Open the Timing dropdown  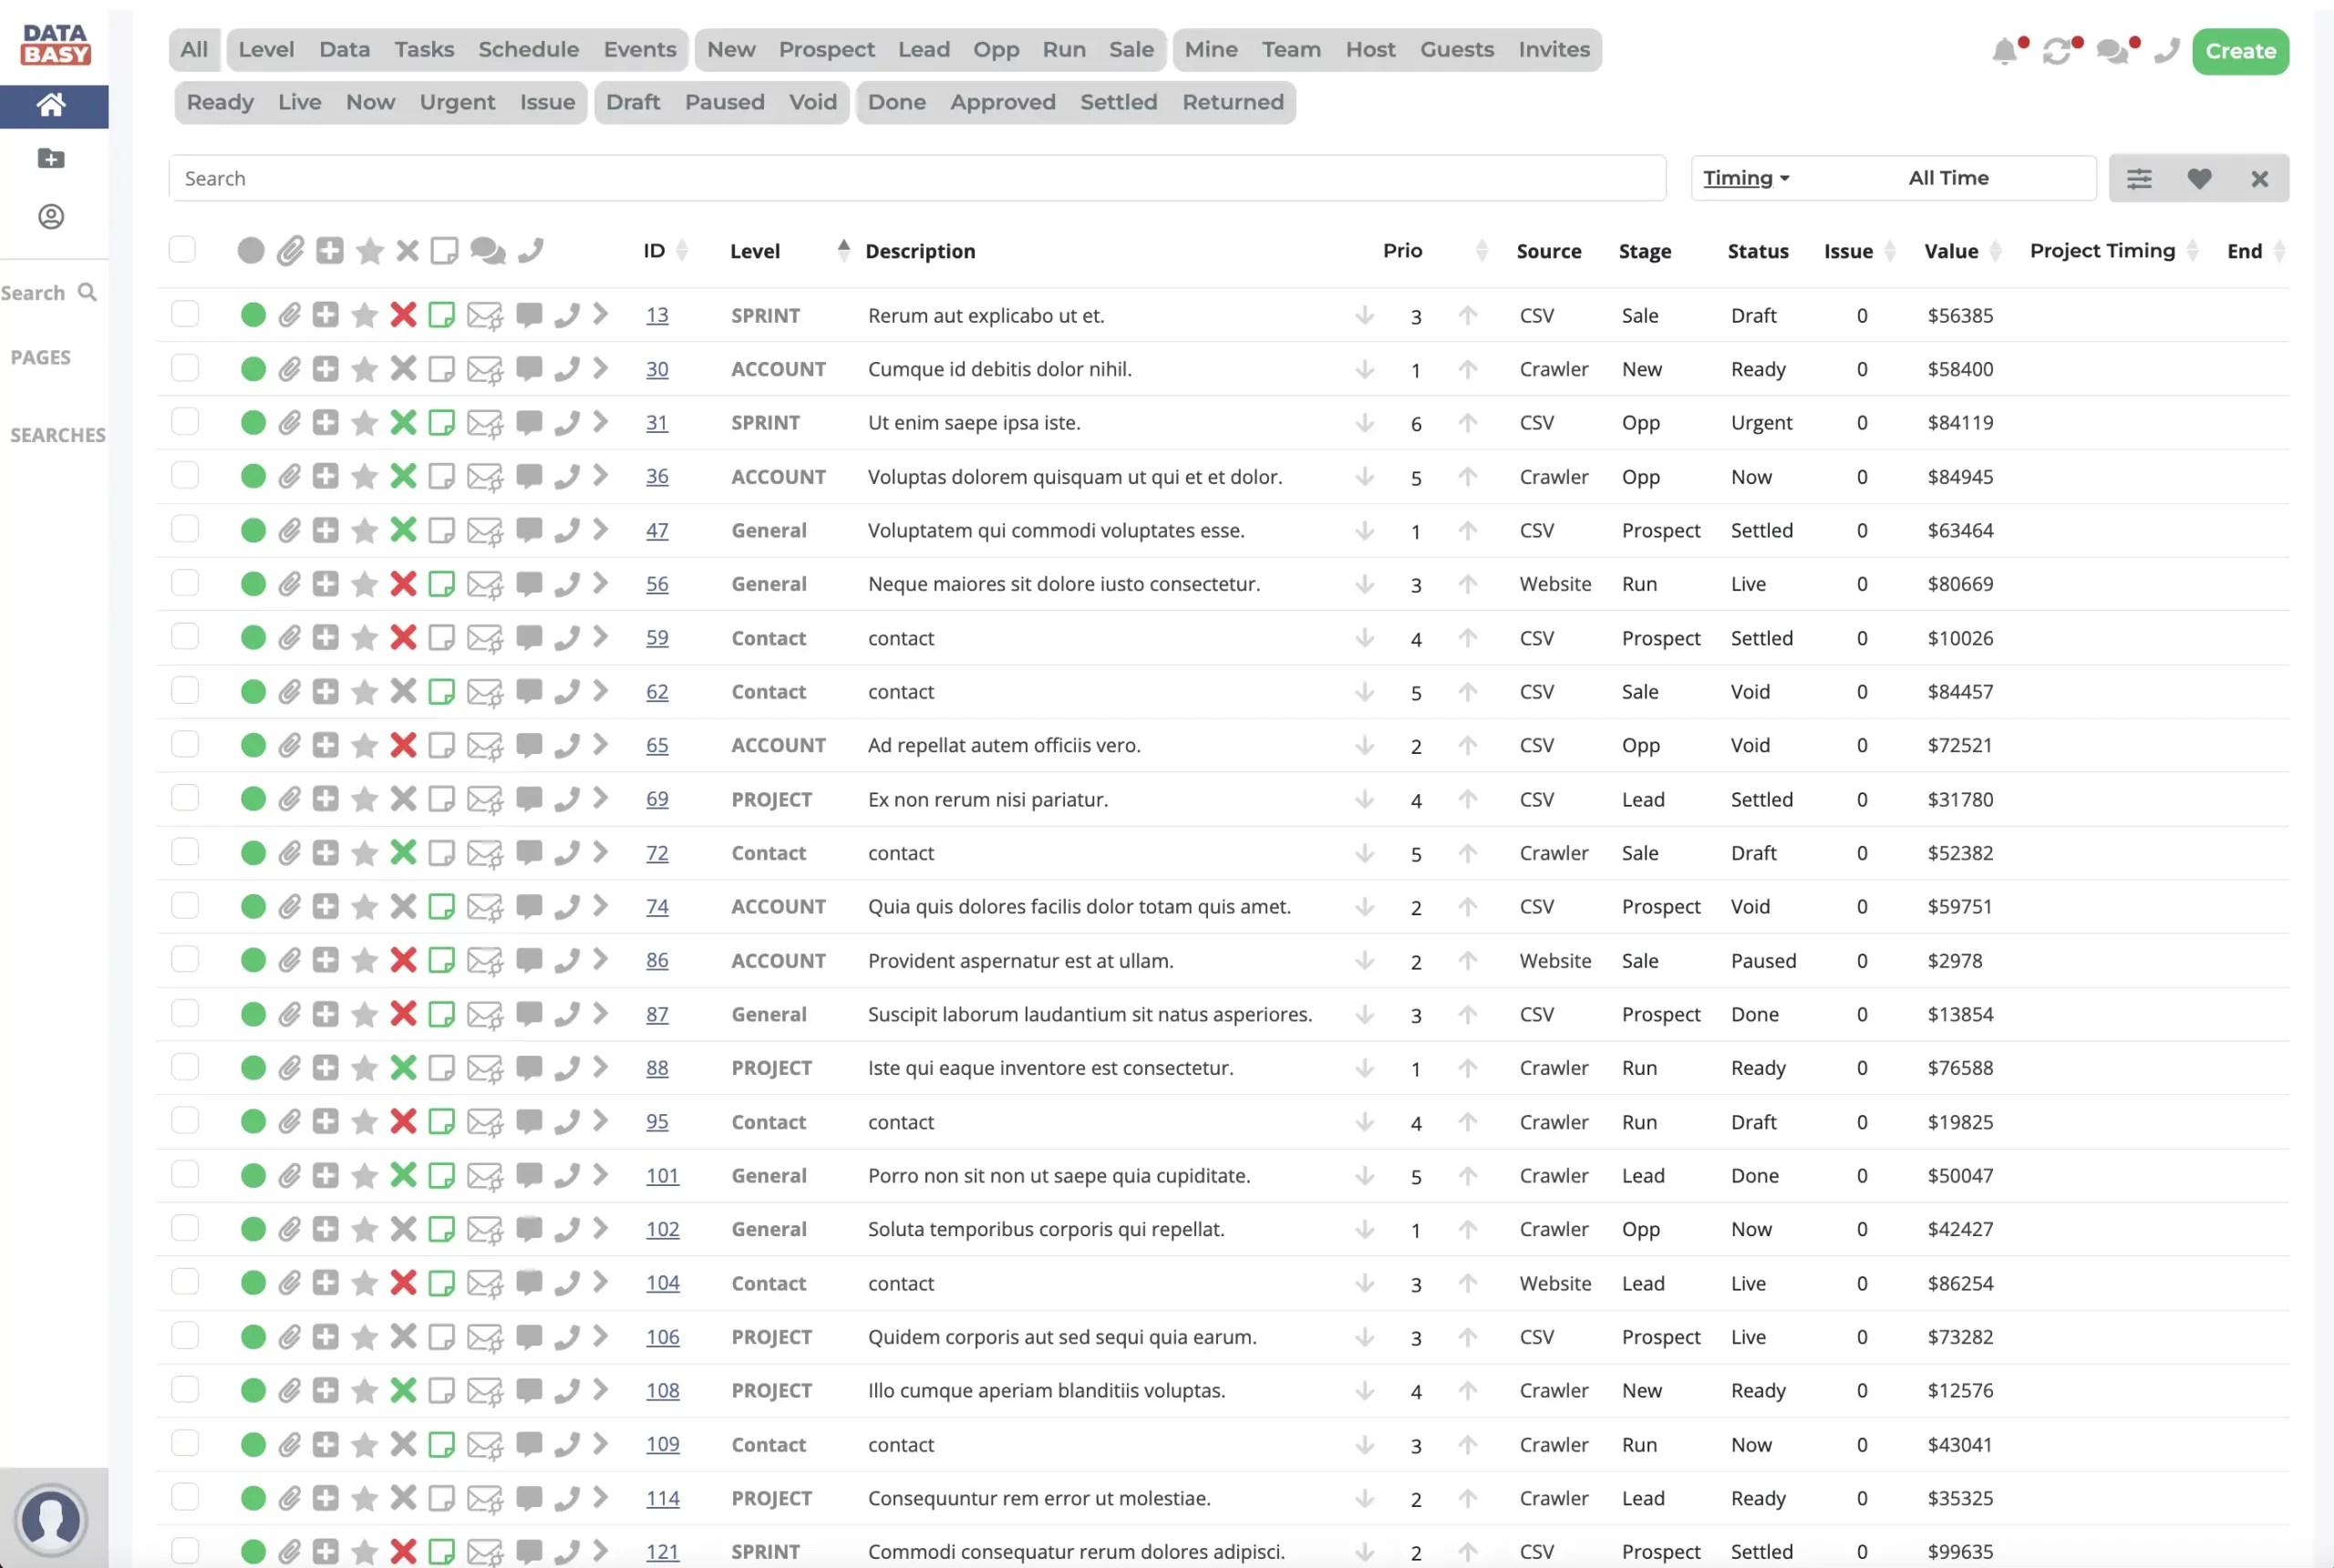[x=1744, y=177]
